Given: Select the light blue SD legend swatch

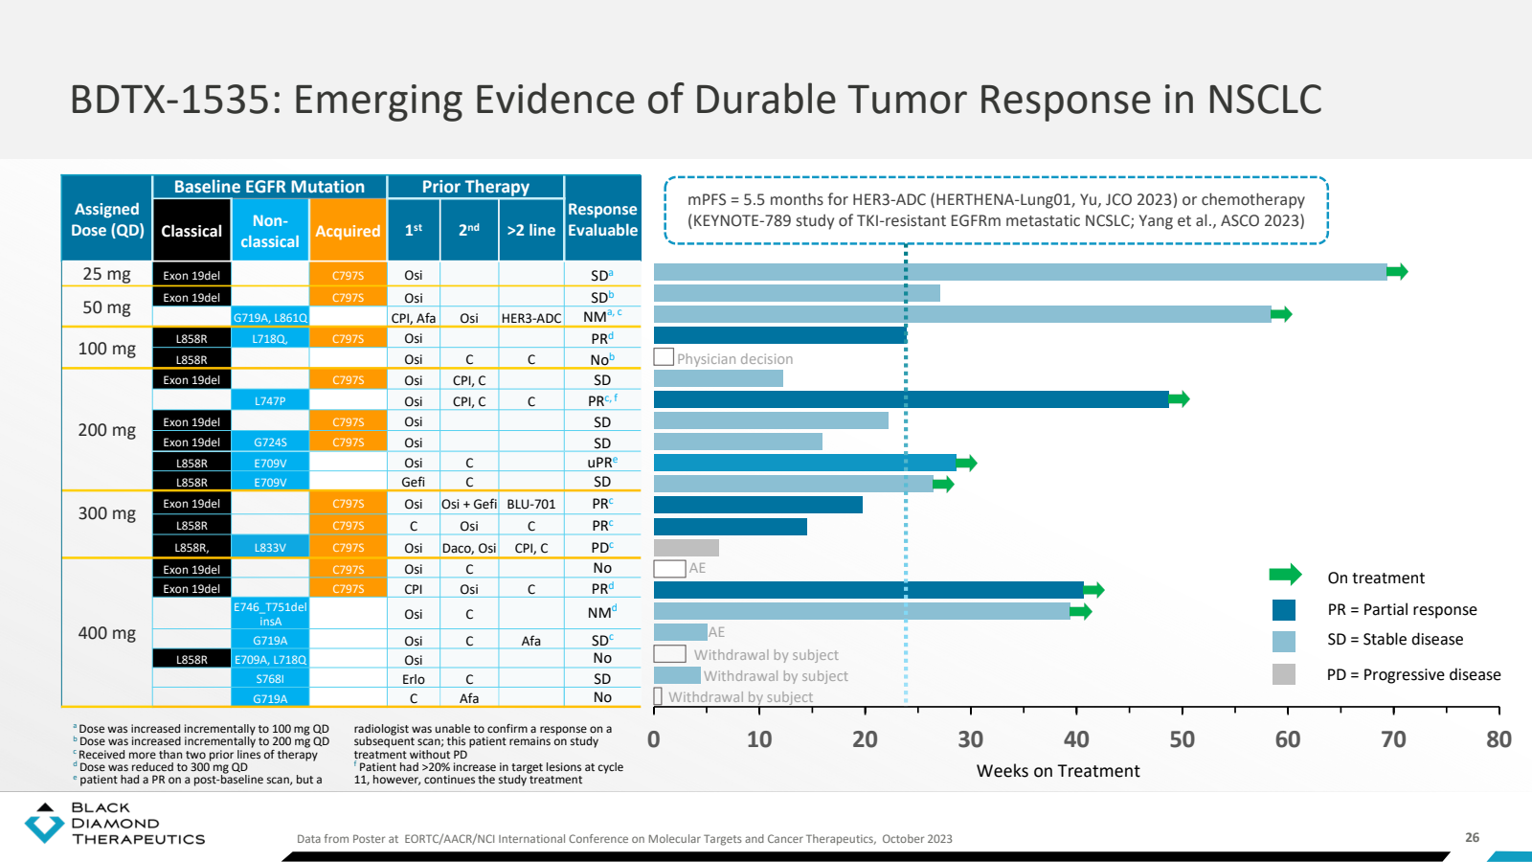Looking at the screenshot, I should [x=1284, y=641].
